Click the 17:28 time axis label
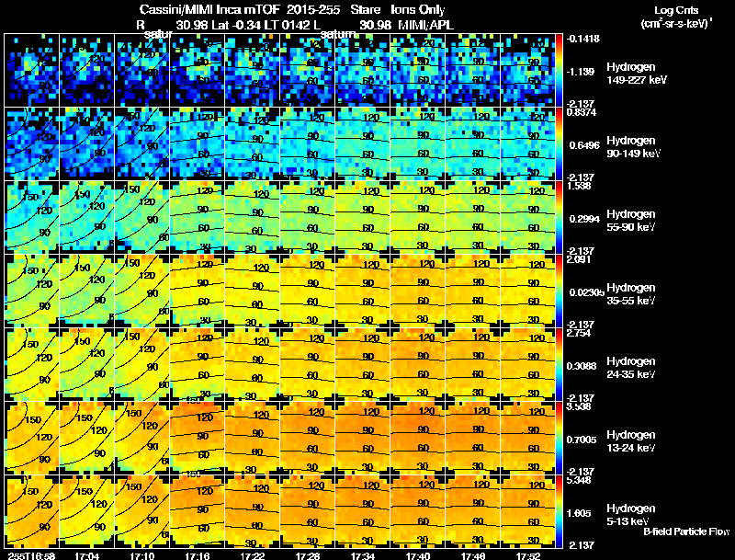 point(308,555)
